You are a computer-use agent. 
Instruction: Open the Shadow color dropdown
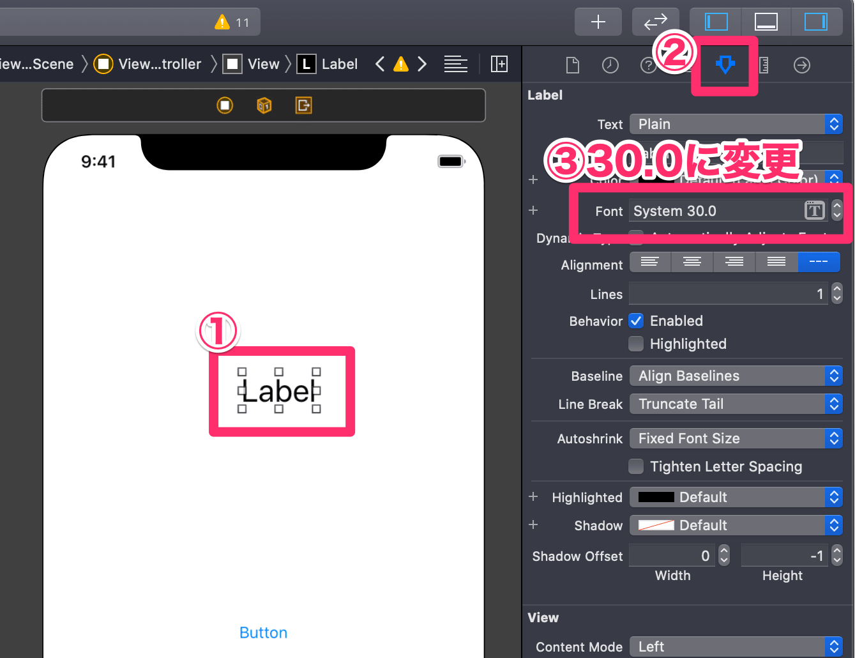click(x=736, y=525)
